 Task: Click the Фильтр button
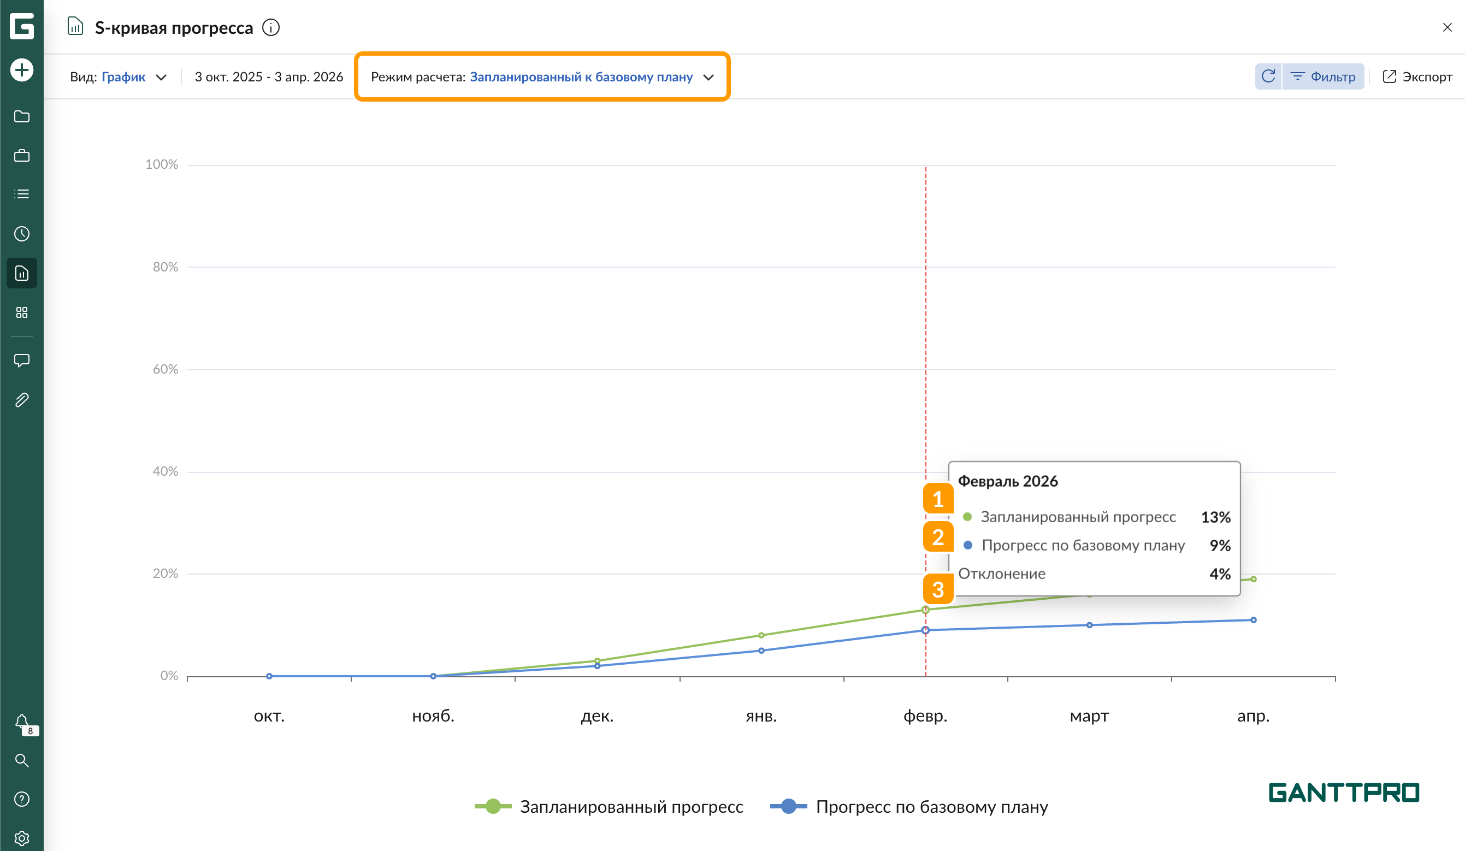(1322, 76)
